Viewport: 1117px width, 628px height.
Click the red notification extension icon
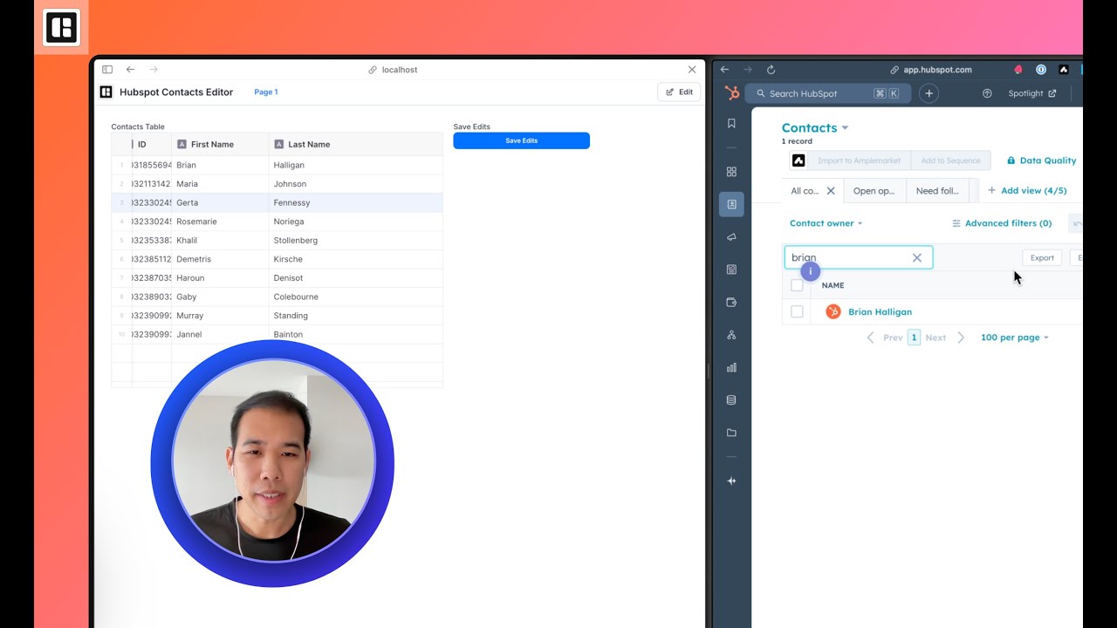[x=1018, y=70]
